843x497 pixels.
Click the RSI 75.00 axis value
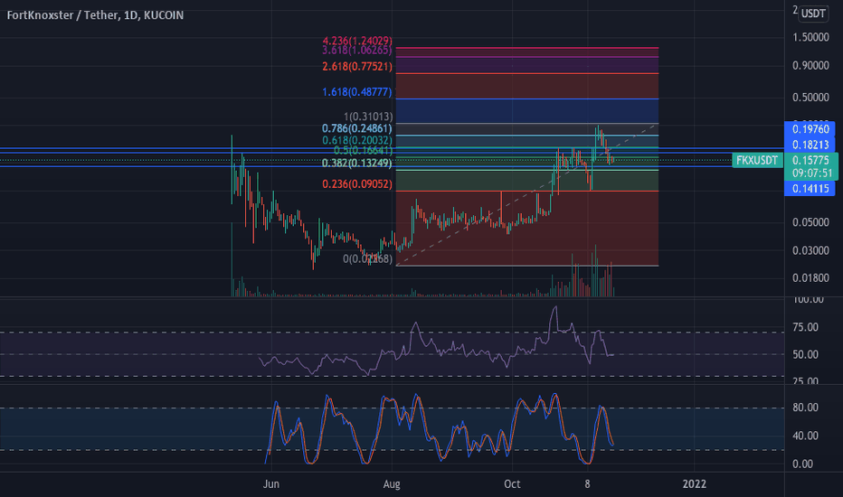(805, 327)
